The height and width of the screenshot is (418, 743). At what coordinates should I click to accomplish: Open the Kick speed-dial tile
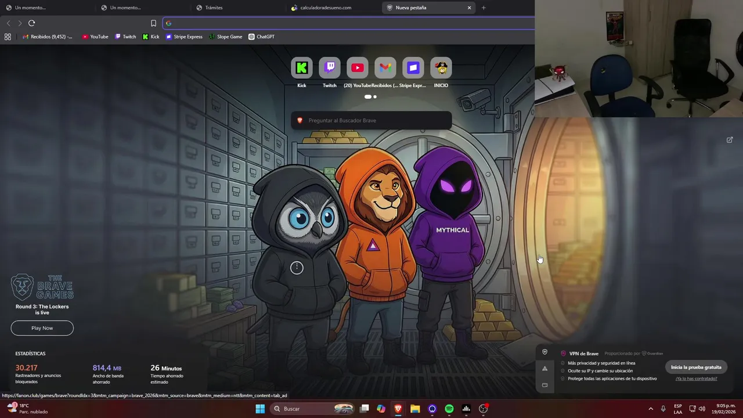[x=302, y=68]
